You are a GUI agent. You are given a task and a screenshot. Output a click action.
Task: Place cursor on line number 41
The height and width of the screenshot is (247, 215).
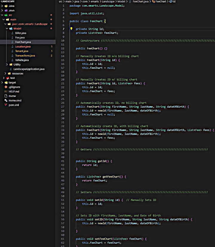[x=63, y=161]
